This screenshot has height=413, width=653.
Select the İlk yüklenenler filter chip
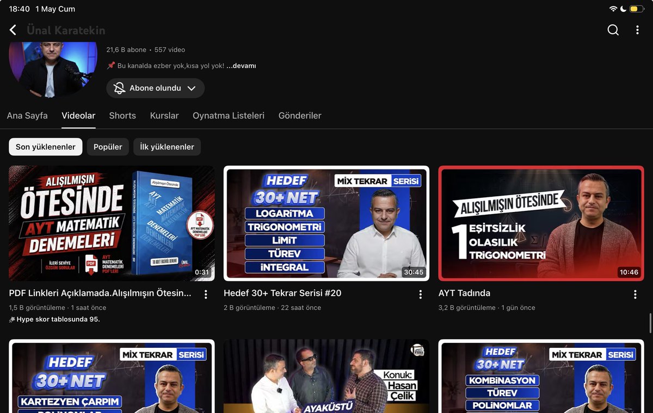tap(167, 147)
